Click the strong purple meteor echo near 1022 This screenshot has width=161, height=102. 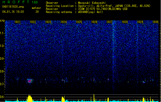click(x=30, y=81)
